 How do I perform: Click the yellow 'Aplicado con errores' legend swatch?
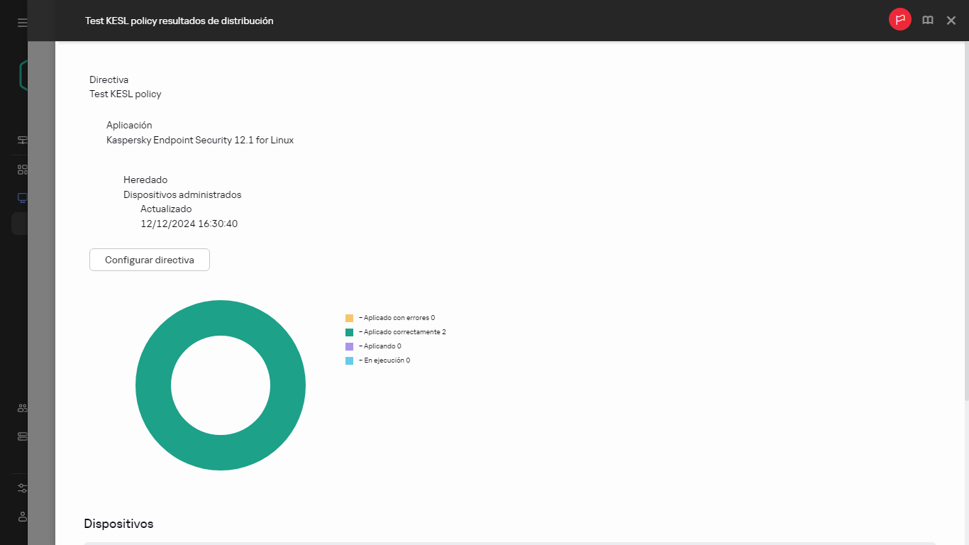pyautogui.click(x=348, y=317)
